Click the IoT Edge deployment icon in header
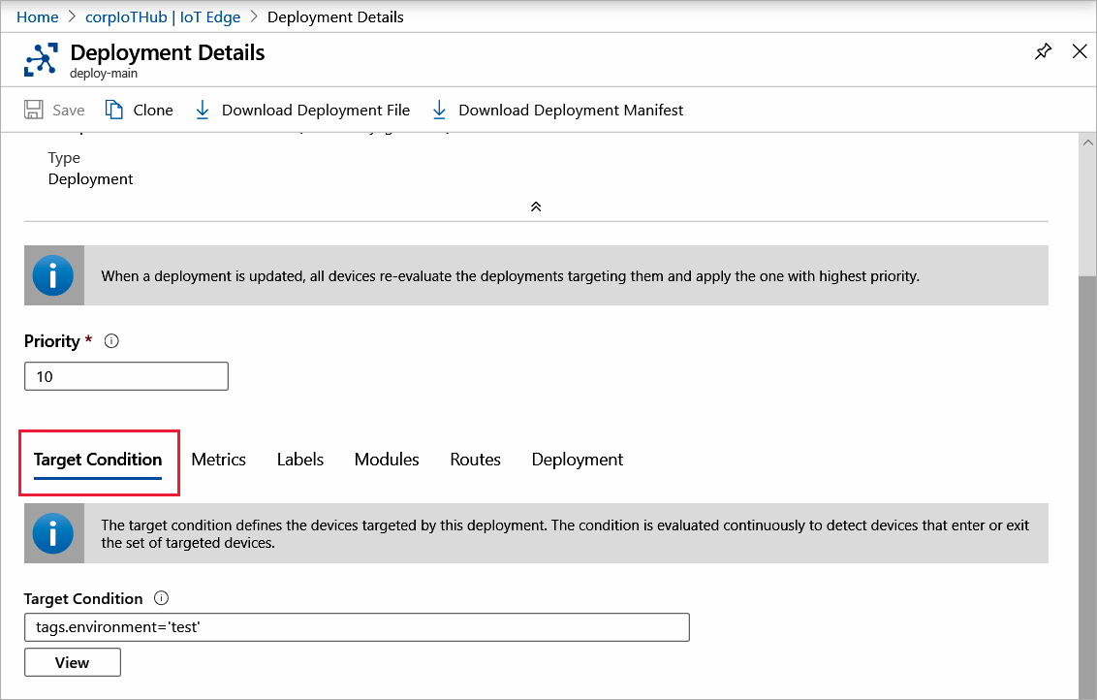 pyautogui.click(x=41, y=59)
